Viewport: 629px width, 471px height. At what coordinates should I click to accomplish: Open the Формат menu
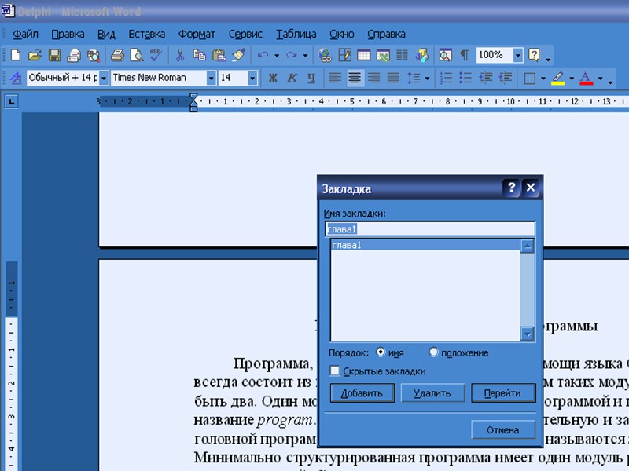(x=197, y=34)
